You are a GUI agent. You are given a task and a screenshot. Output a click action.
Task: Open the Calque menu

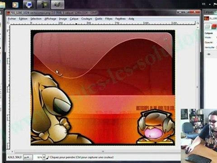coord(74,19)
